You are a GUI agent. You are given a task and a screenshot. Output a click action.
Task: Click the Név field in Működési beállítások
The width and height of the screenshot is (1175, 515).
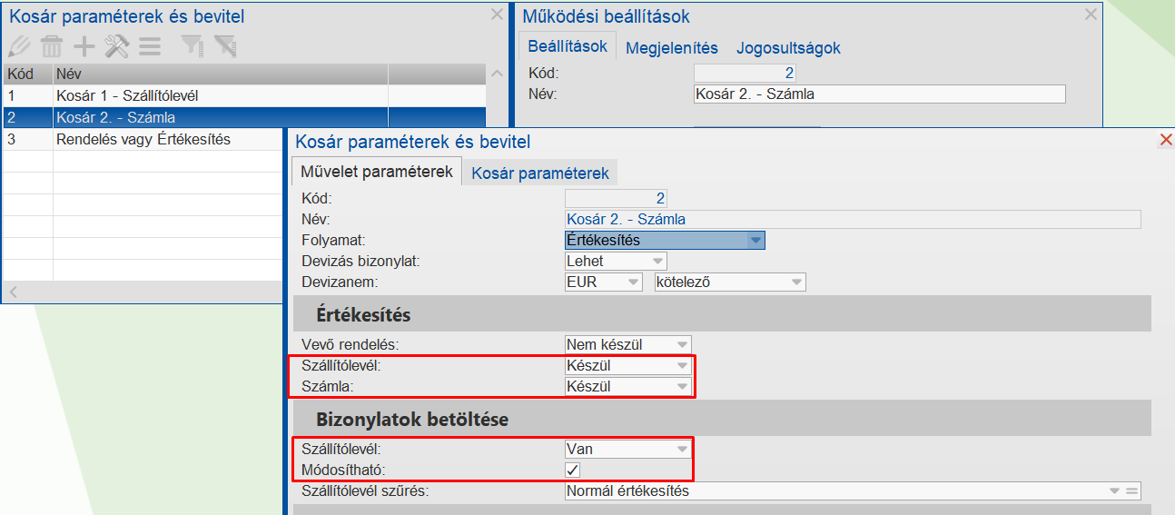[x=879, y=94]
